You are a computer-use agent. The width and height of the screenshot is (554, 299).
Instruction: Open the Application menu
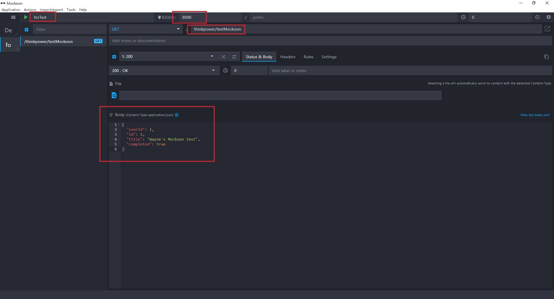(x=11, y=10)
